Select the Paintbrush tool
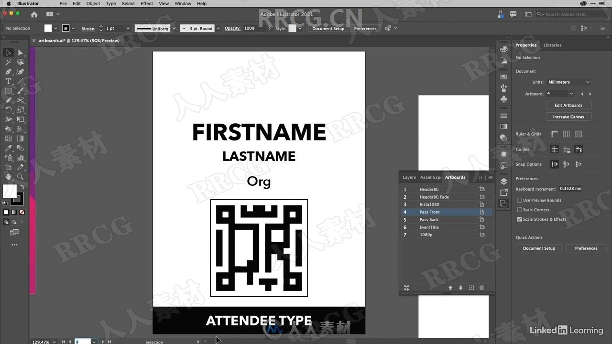 click(x=21, y=91)
